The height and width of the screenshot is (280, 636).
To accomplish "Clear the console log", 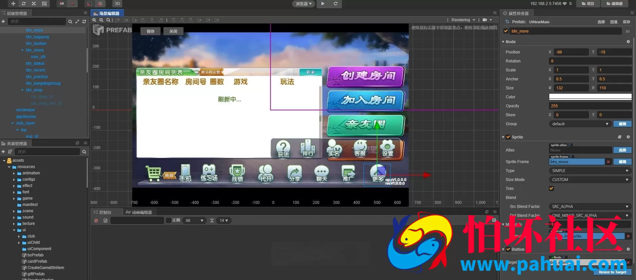I will point(96,221).
